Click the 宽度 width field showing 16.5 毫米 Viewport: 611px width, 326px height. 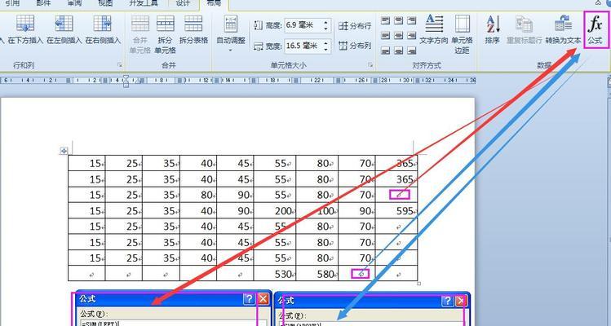[x=303, y=46]
